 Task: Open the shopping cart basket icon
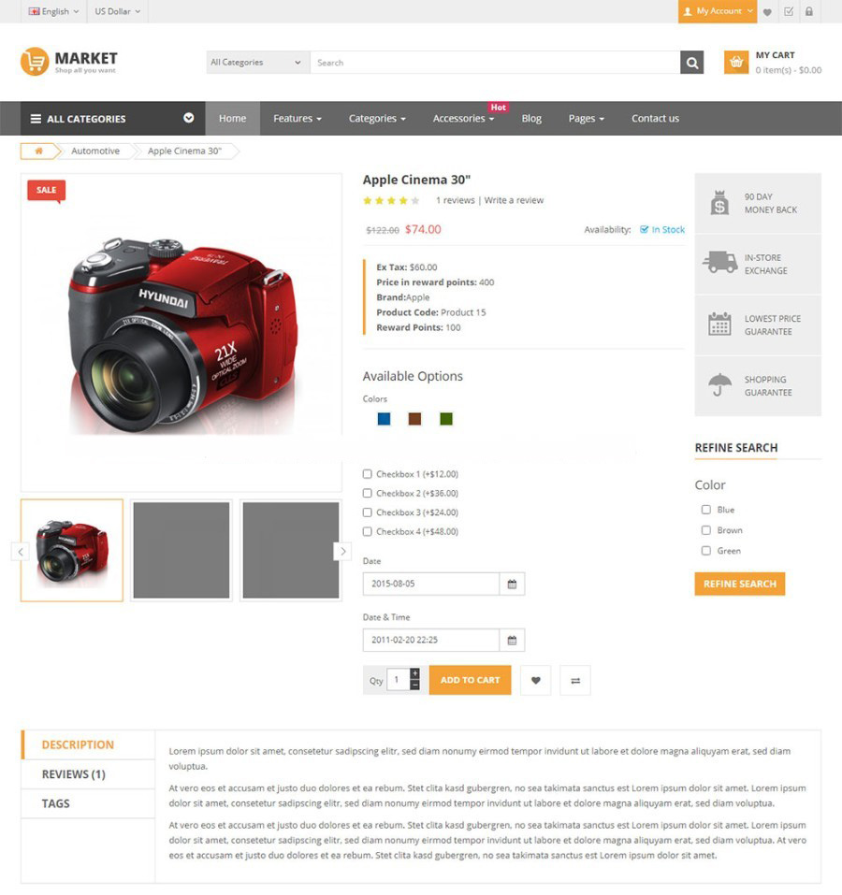click(x=736, y=63)
